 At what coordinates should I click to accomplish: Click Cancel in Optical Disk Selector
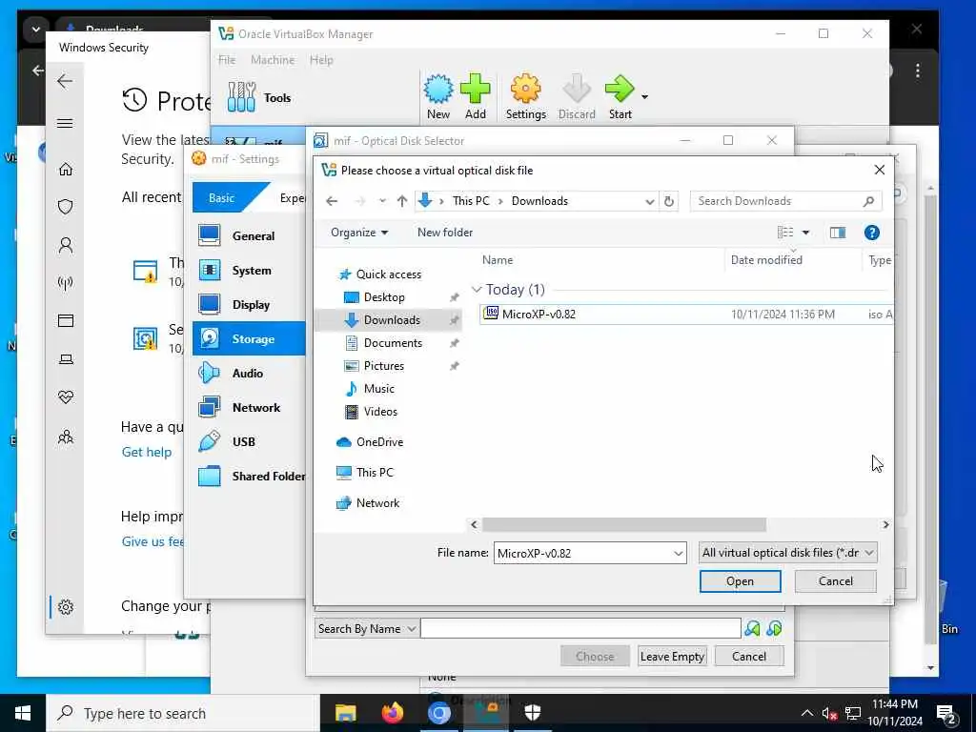click(749, 656)
